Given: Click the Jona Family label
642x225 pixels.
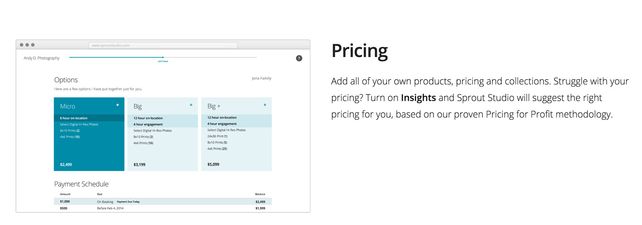Looking at the screenshot, I should tap(261, 78).
